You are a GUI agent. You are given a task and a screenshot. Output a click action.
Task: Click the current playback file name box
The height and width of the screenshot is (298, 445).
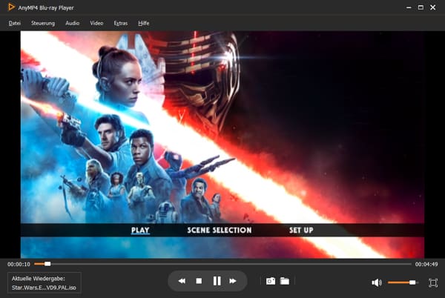[44, 282]
